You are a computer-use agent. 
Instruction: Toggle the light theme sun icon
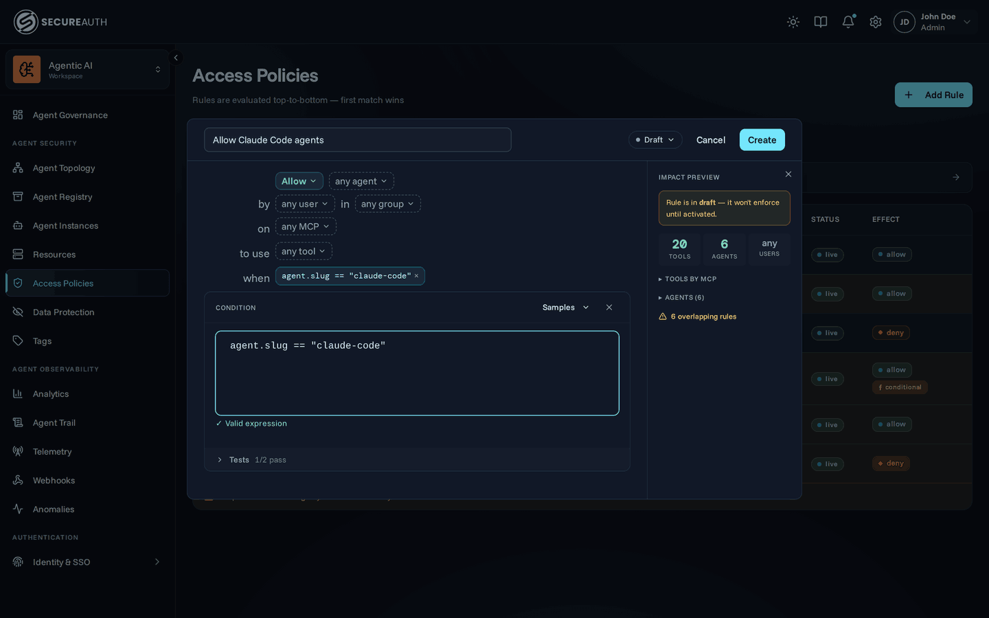(x=793, y=22)
